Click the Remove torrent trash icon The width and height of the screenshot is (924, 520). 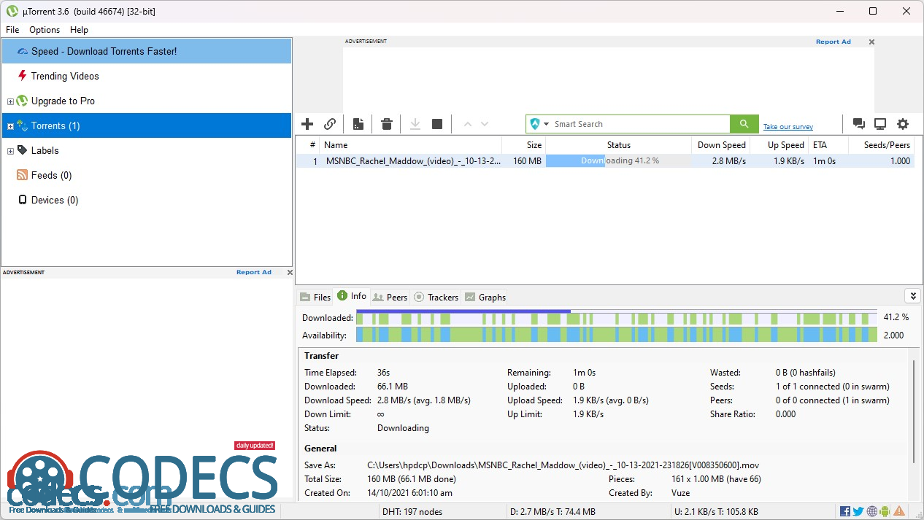[387, 124]
